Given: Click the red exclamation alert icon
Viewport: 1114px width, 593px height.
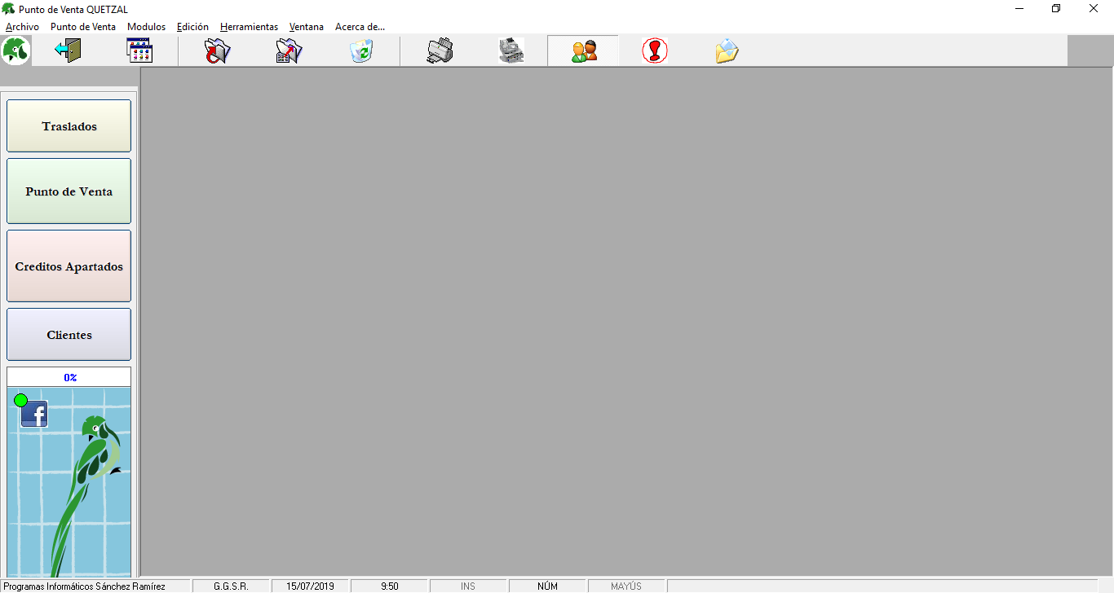Looking at the screenshot, I should pyautogui.click(x=655, y=51).
